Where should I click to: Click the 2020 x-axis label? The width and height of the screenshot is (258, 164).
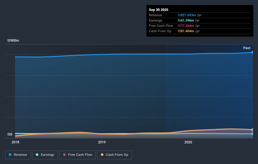click(x=188, y=142)
